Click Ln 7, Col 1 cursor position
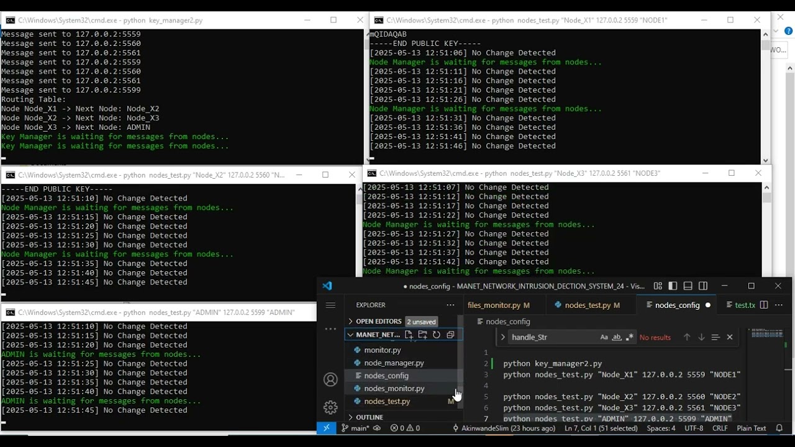Image resolution: width=795 pixels, height=447 pixels. point(601,428)
